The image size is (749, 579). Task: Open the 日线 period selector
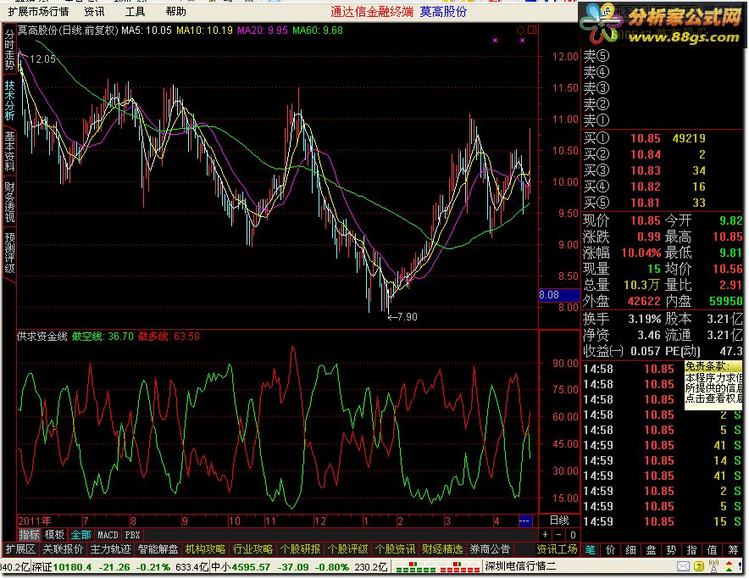(559, 521)
